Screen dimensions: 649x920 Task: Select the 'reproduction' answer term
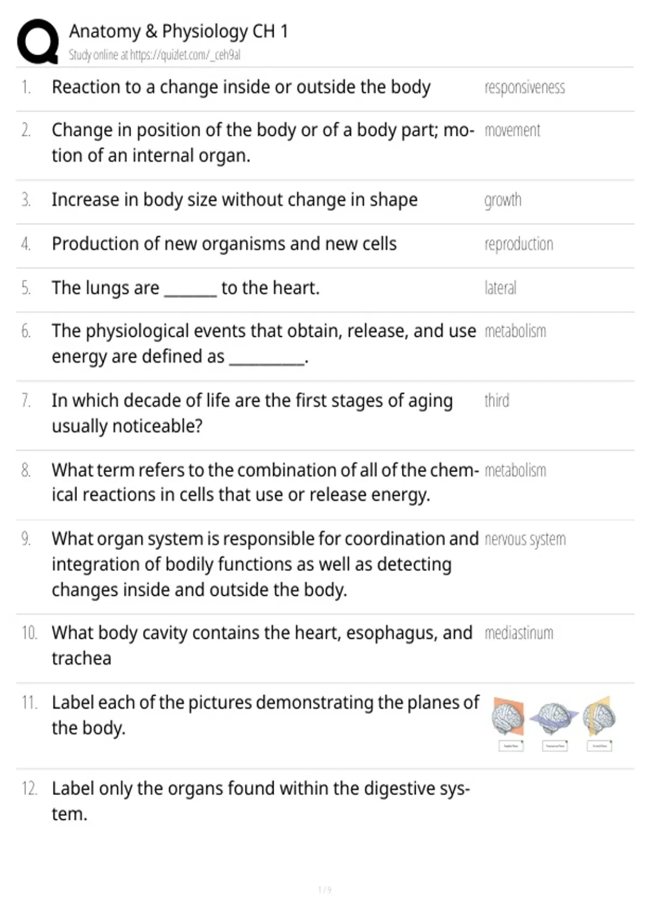pos(519,245)
